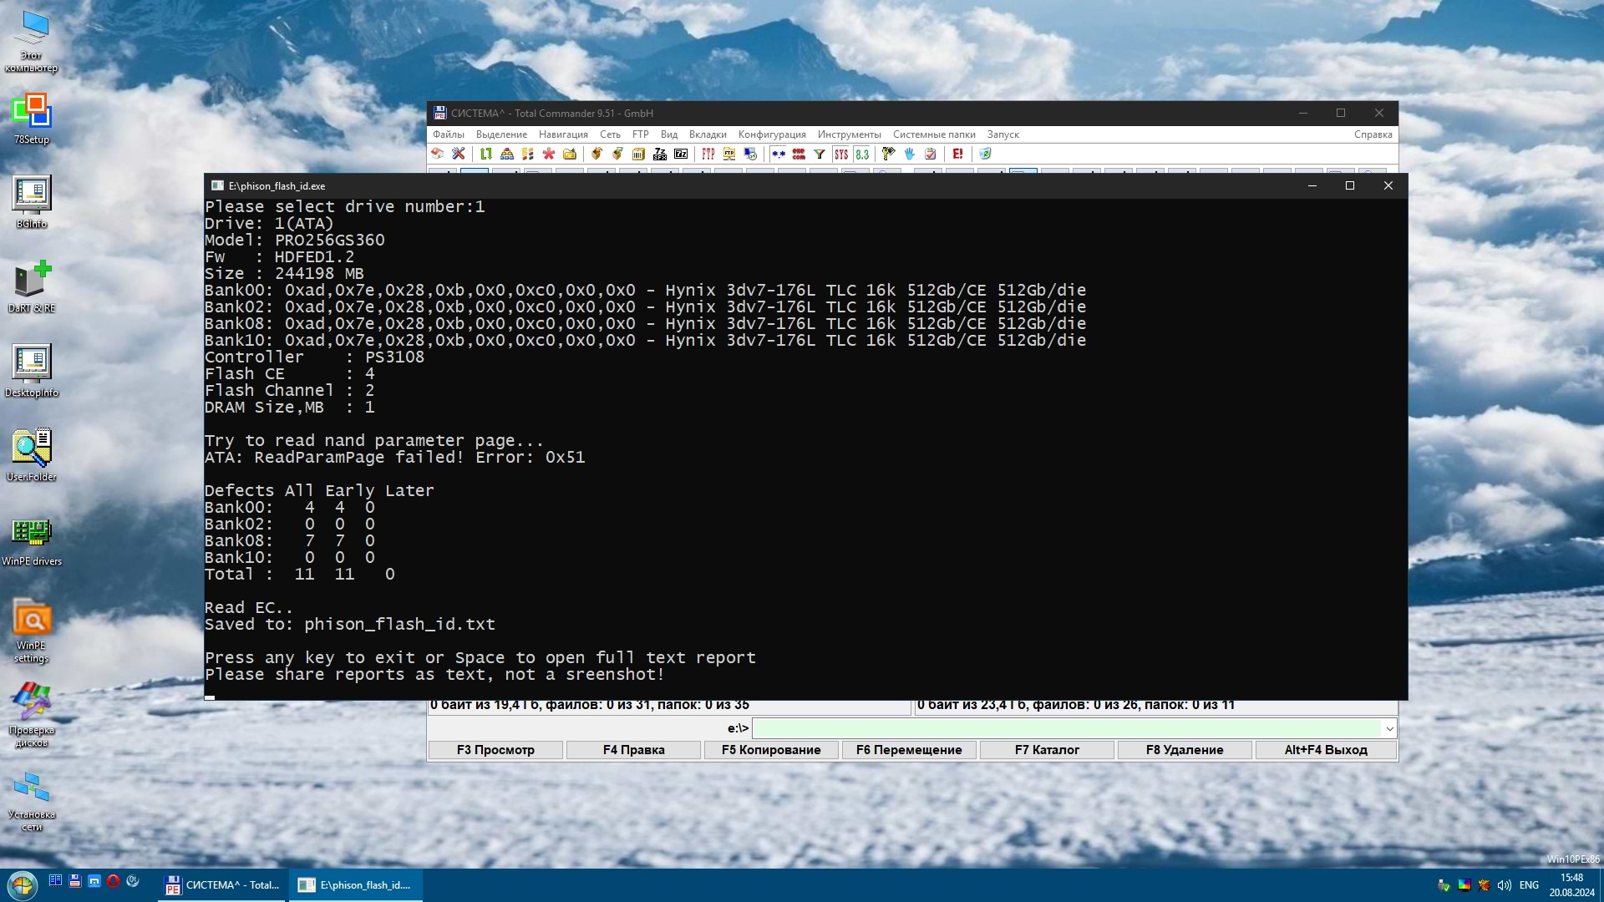Image resolution: width=1604 pixels, height=902 pixels.
Task: Click the 7z SFX archive icon
Action: [660, 154]
